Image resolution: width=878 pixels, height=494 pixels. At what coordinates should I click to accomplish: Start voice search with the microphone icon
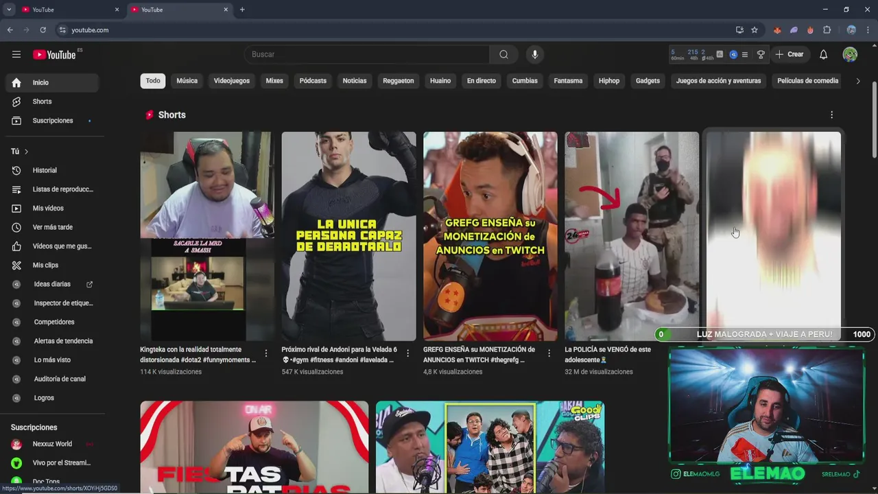click(535, 54)
